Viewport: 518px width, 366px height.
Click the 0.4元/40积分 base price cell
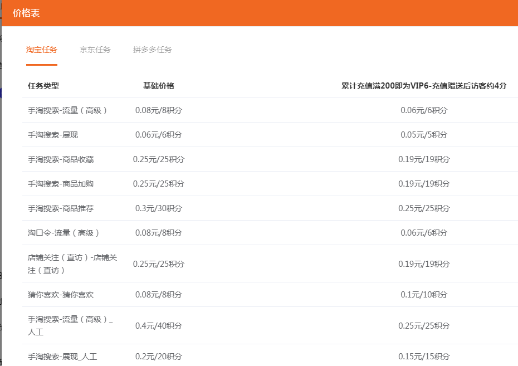coord(159,325)
